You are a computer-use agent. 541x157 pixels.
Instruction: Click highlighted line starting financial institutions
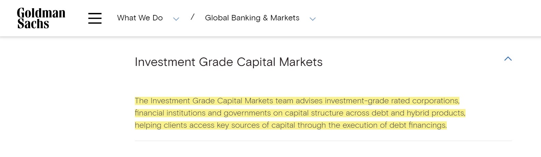click(x=300, y=113)
